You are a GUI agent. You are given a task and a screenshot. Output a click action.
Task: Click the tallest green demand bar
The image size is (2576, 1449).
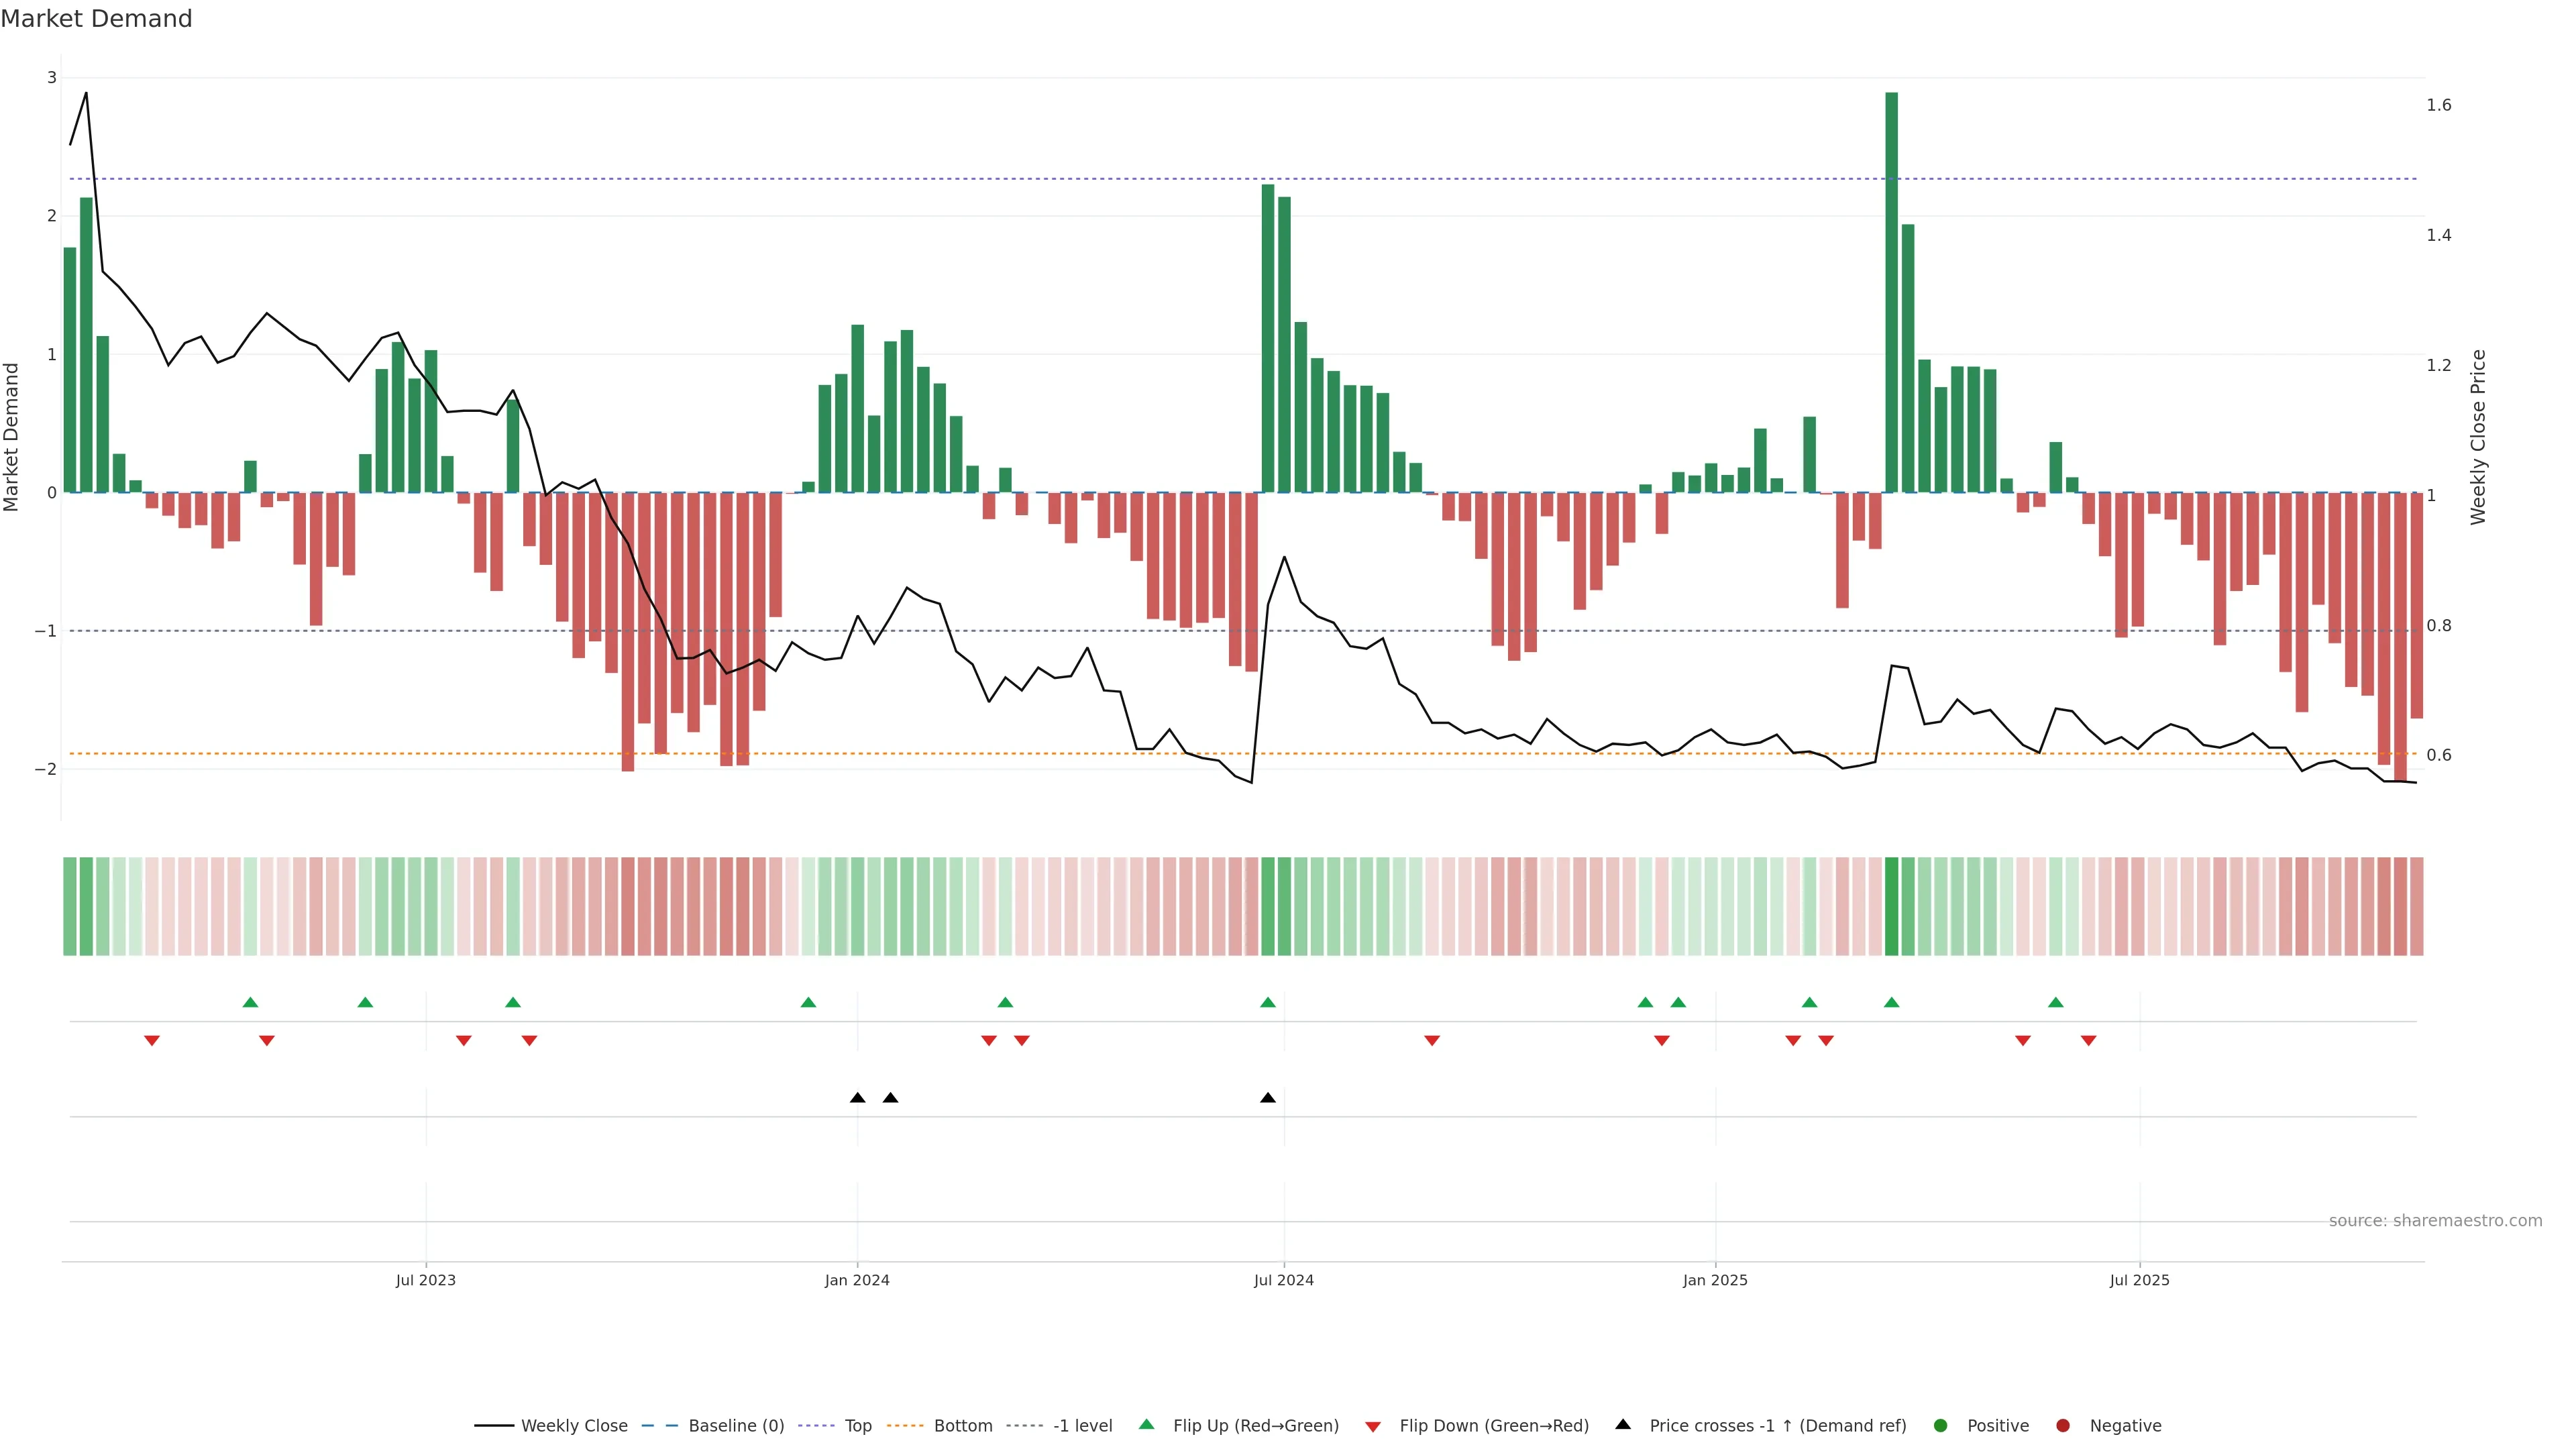[1891, 292]
